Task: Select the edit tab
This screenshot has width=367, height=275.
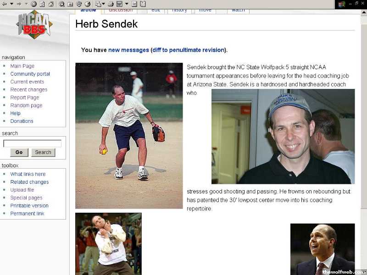Action: 156,10
